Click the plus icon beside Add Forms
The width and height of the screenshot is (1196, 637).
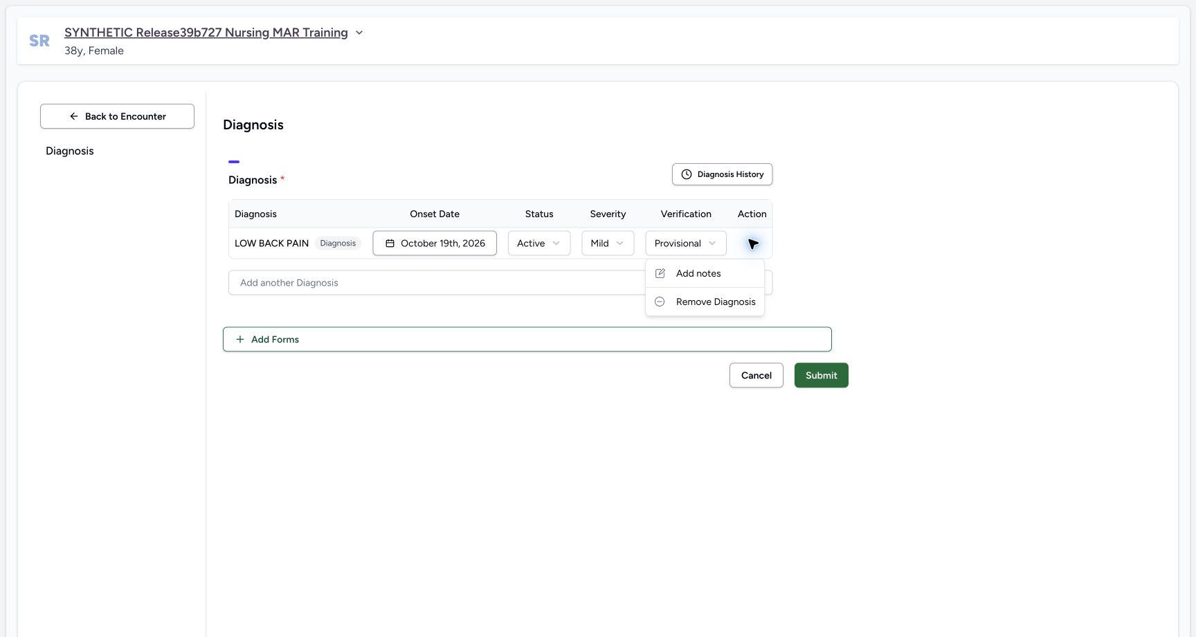(x=240, y=340)
